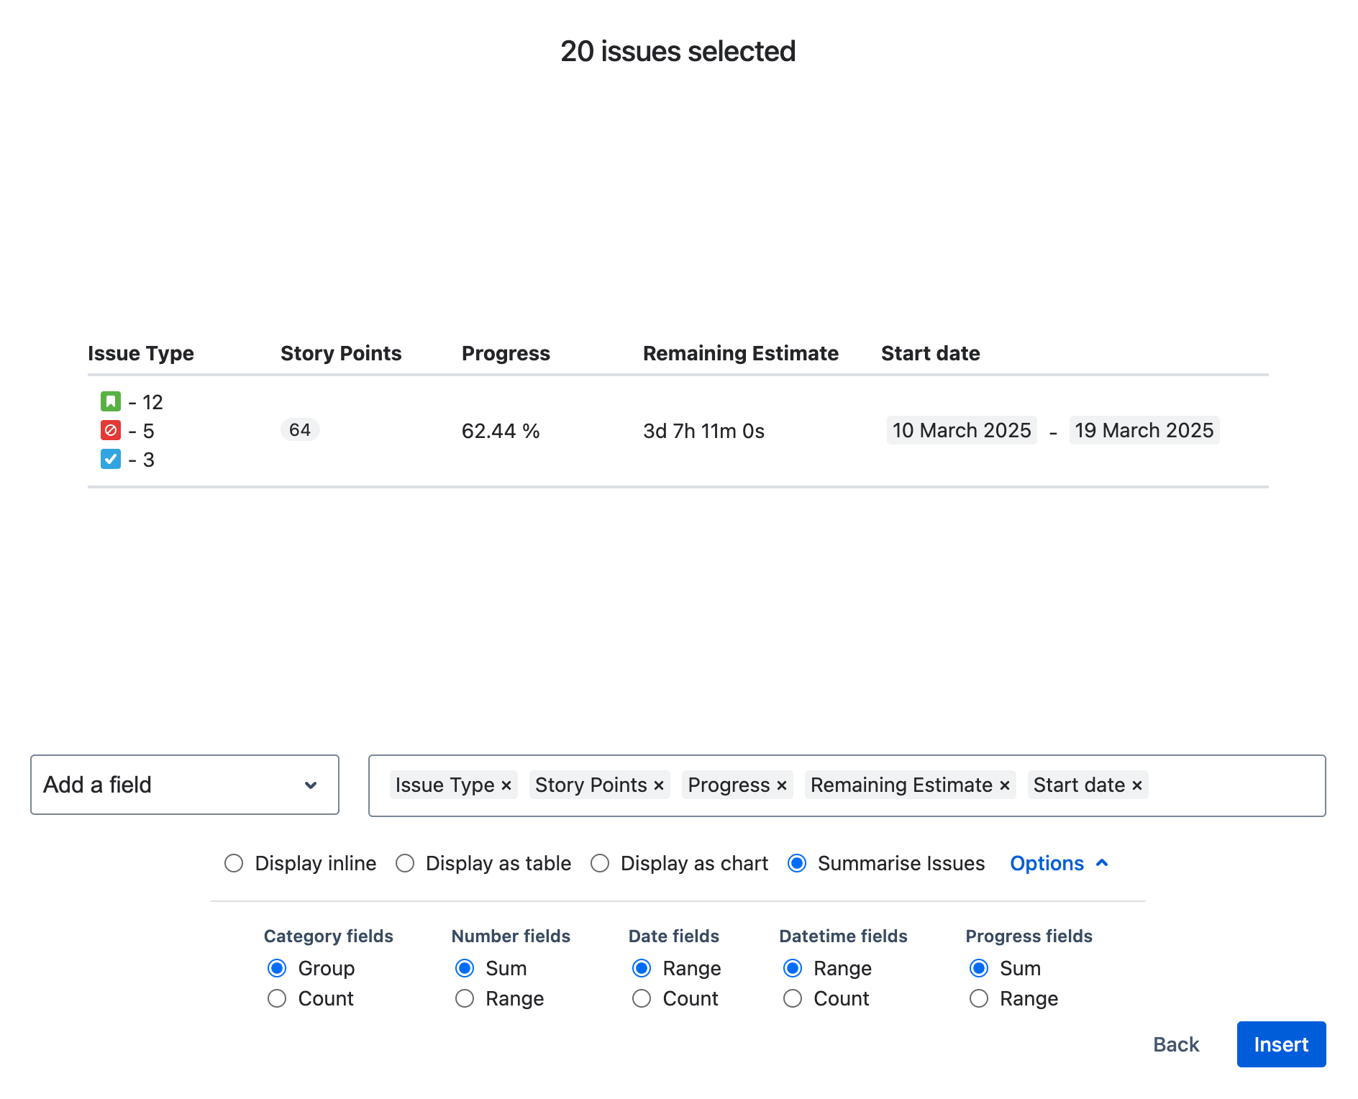This screenshot has width=1358, height=1099.
Task: Choose Range under Datetime fields
Action: [x=793, y=968]
